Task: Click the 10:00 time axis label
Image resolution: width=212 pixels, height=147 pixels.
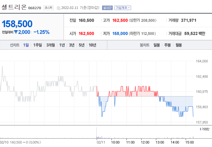Action: pyautogui.click(x=115, y=143)
